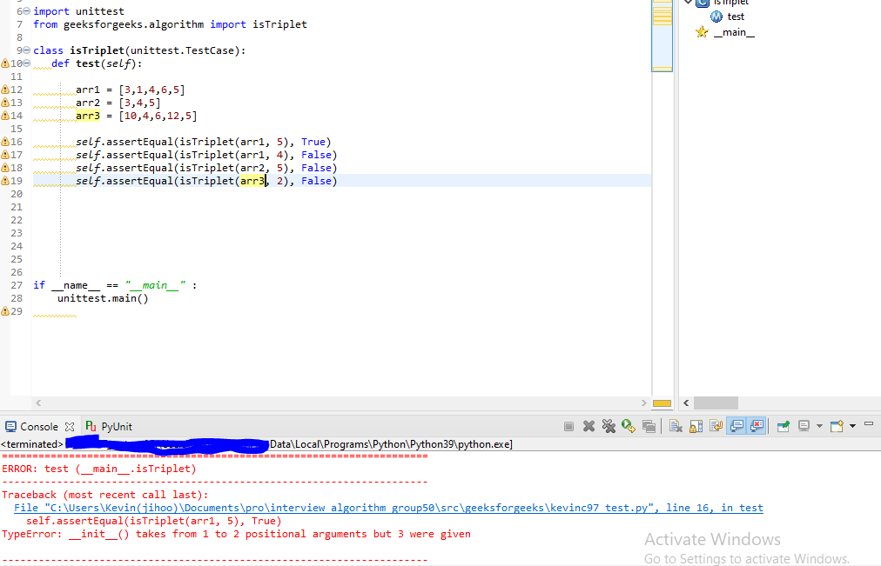
Task: Click the green relaunch icon in console toolbar
Action: [x=629, y=426]
